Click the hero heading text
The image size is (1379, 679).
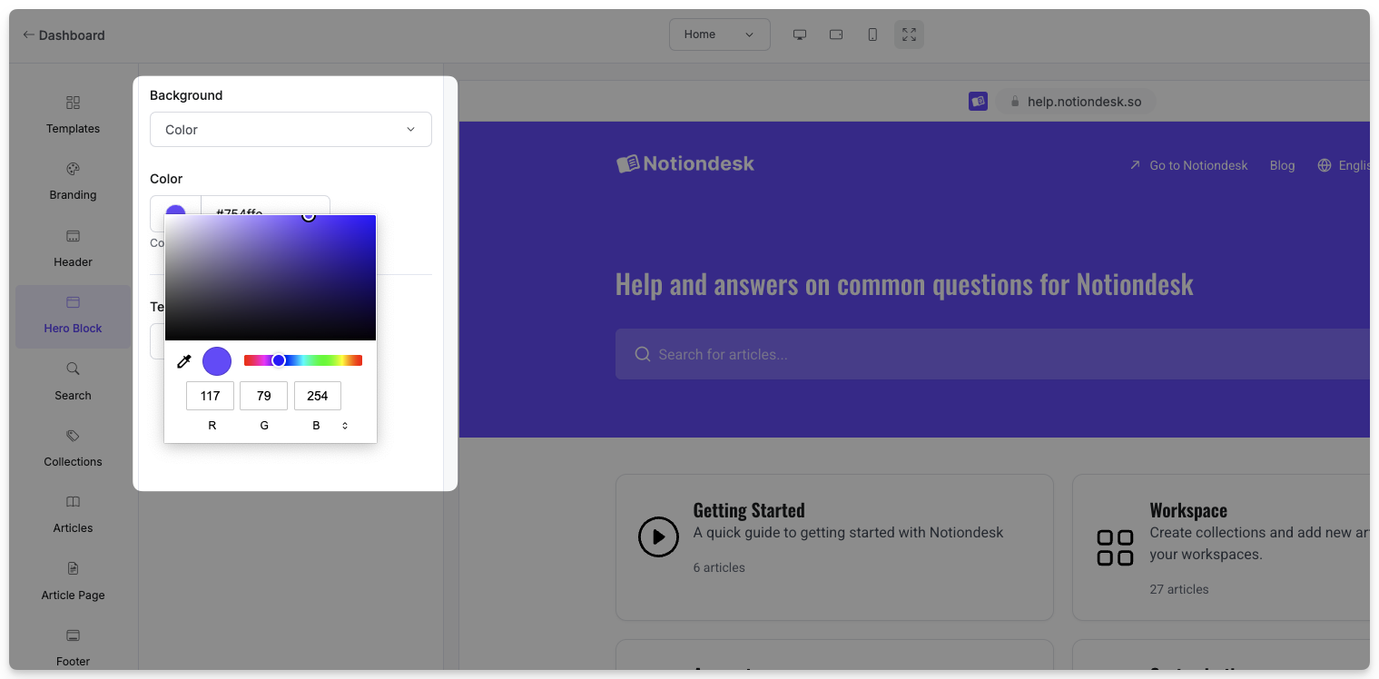pyautogui.click(x=904, y=284)
